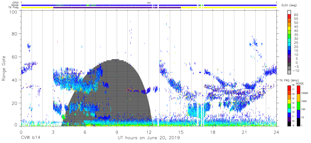Select the UT hours axis tick '21'
The width and height of the screenshot is (311, 143).
tap(244, 132)
